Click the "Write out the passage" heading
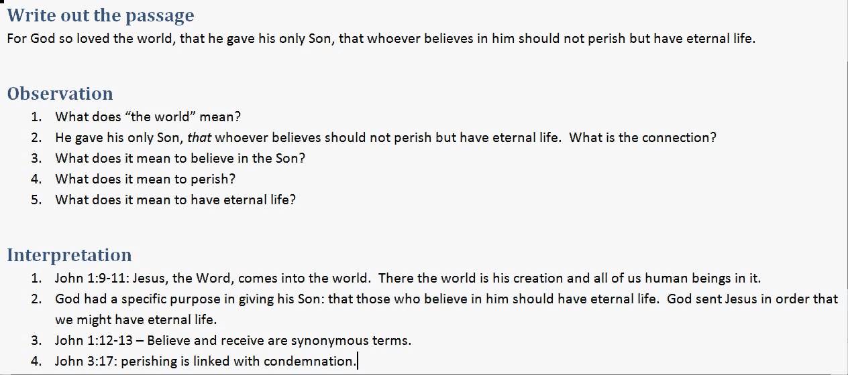The image size is (848, 375). (x=101, y=15)
